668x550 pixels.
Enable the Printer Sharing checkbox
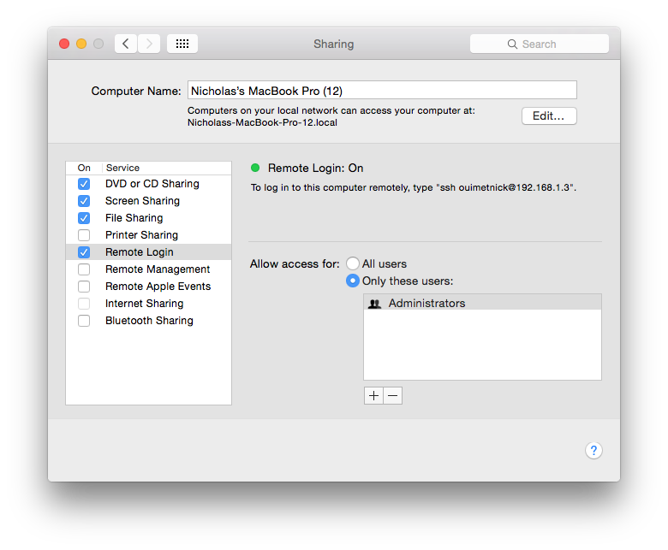[84, 235]
